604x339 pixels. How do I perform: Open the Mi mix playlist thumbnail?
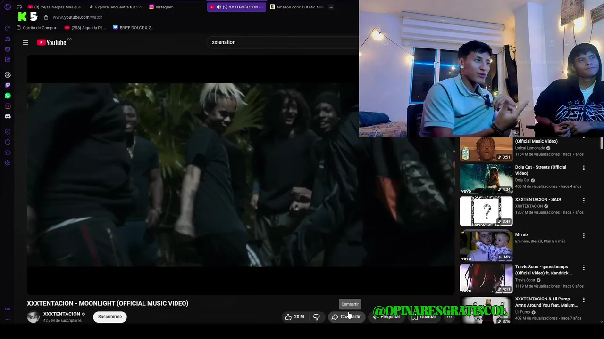[486, 246]
